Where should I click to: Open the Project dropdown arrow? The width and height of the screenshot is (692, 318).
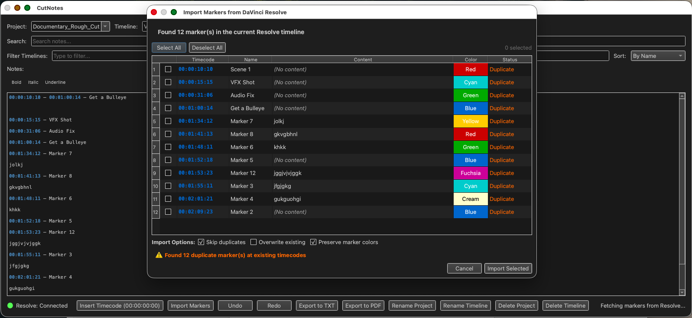click(x=105, y=26)
